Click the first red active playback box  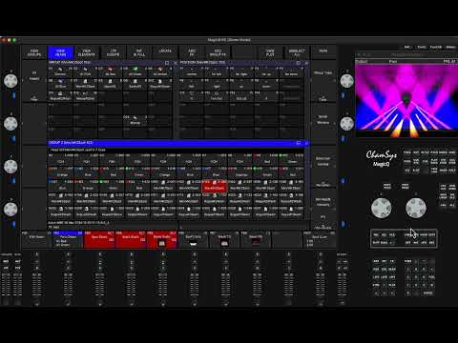[99, 239]
